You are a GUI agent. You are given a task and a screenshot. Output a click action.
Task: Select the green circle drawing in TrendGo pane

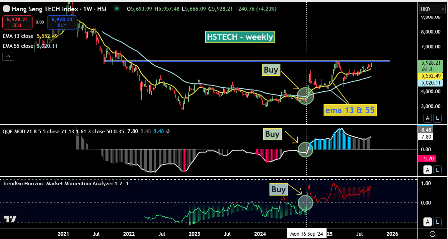point(306,202)
